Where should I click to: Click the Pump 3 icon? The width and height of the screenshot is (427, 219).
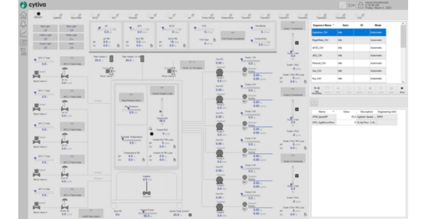tap(220, 127)
